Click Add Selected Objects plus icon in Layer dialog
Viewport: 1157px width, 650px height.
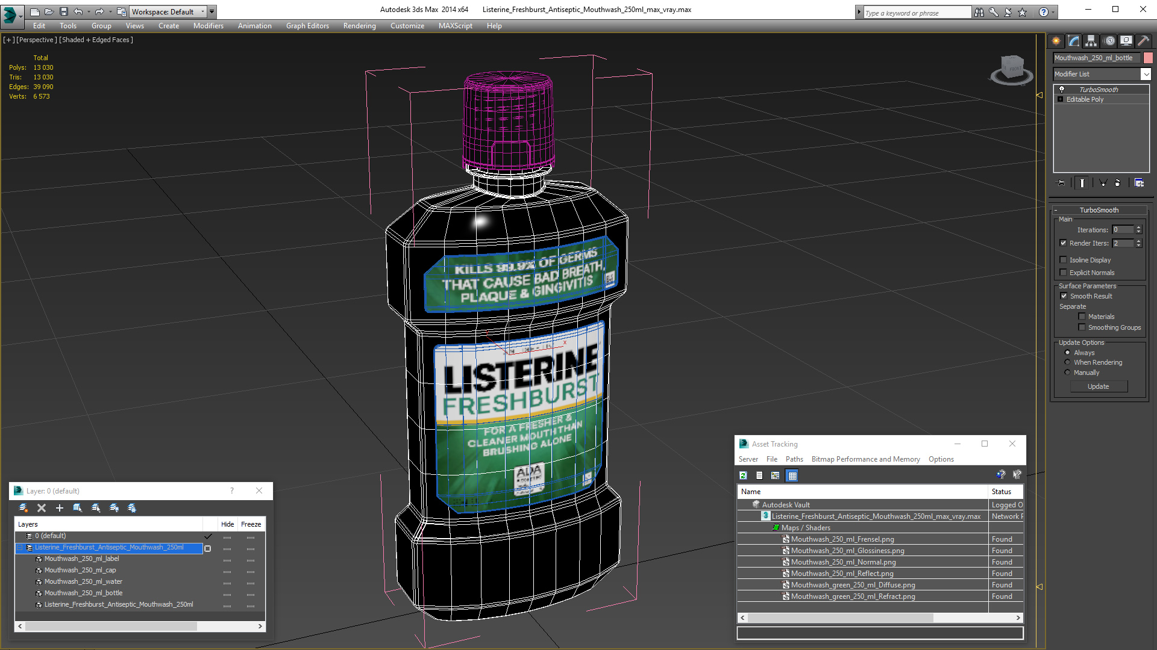pyautogui.click(x=60, y=508)
